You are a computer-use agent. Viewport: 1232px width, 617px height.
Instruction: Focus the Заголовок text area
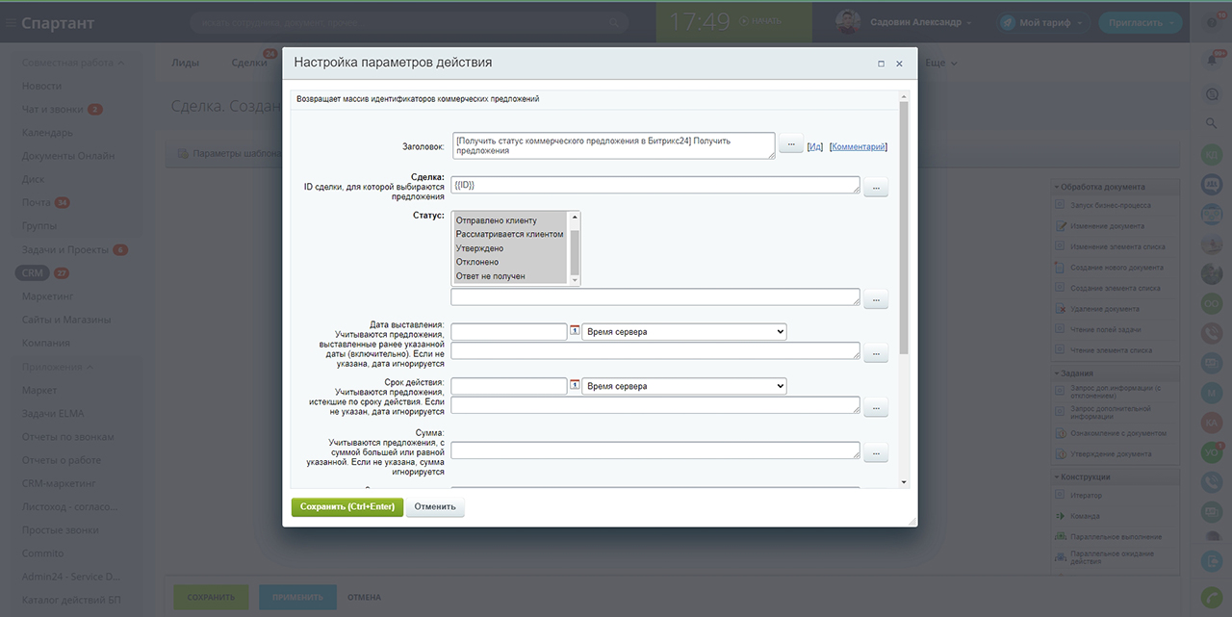[613, 145]
